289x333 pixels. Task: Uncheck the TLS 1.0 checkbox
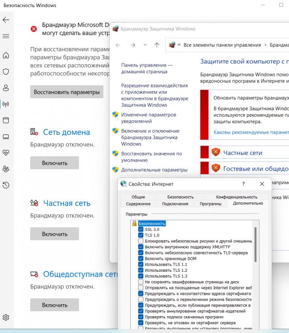point(140,235)
